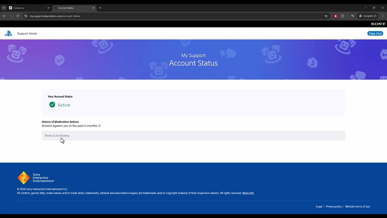Image resolution: width=387 pixels, height=218 pixels.
Task: Open Support Home link
Action: tap(27, 34)
